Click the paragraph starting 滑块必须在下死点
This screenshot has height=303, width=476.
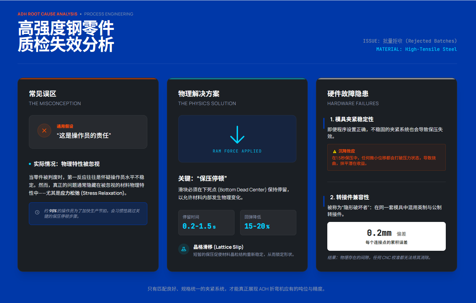(x=234, y=193)
